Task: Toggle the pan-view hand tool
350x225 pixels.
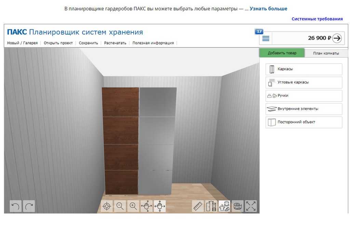Action: coord(160,206)
